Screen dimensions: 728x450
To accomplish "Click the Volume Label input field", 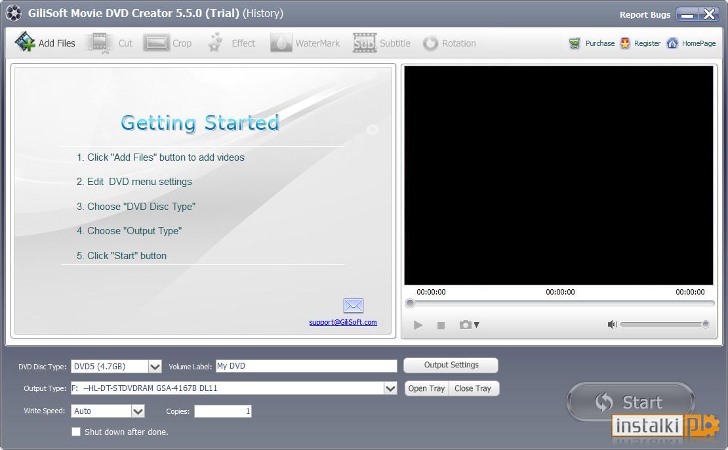I will [306, 366].
